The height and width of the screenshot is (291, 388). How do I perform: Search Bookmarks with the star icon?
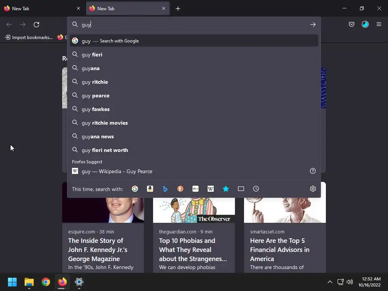pos(226,189)
